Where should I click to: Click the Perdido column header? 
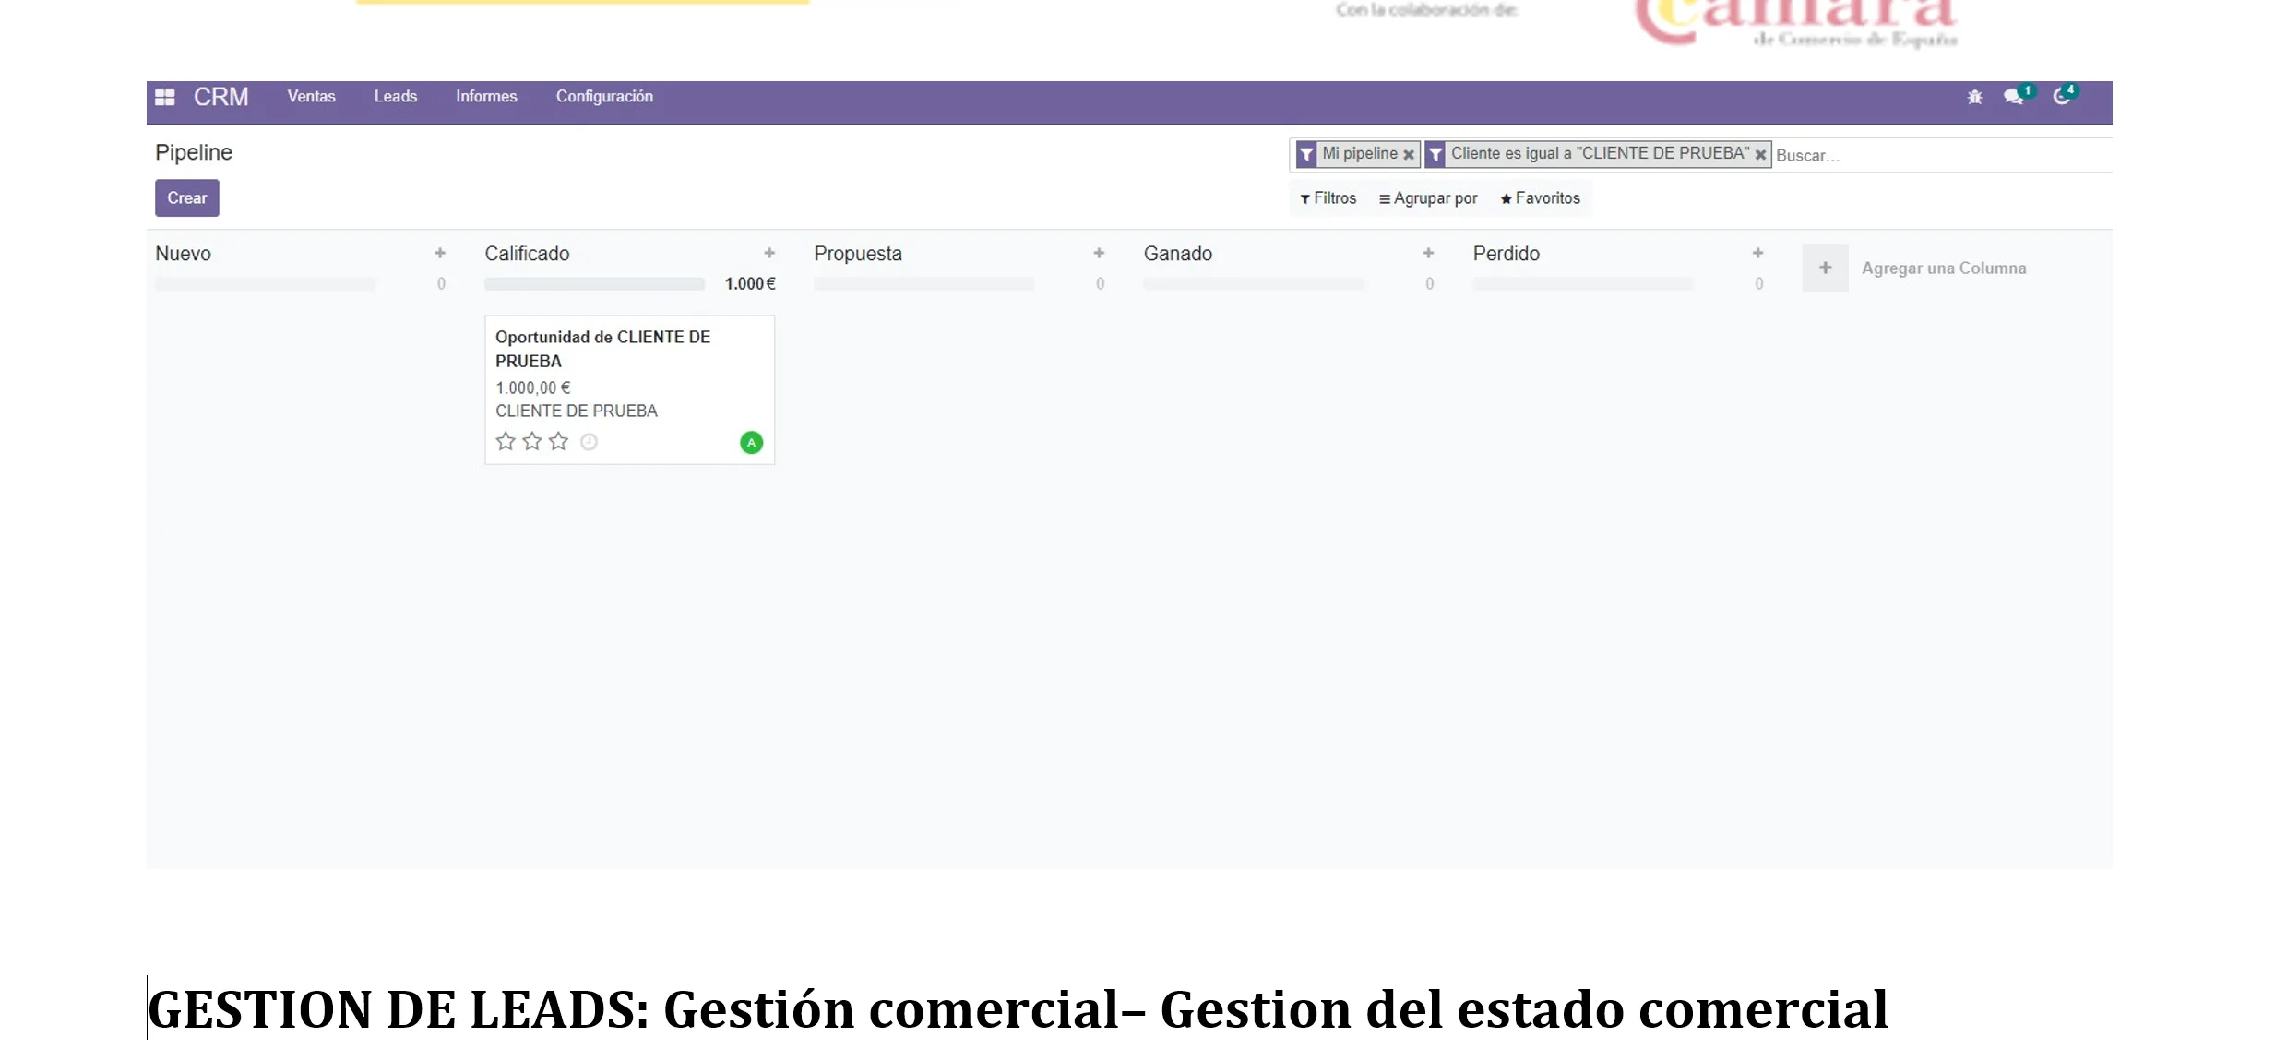1507,254
